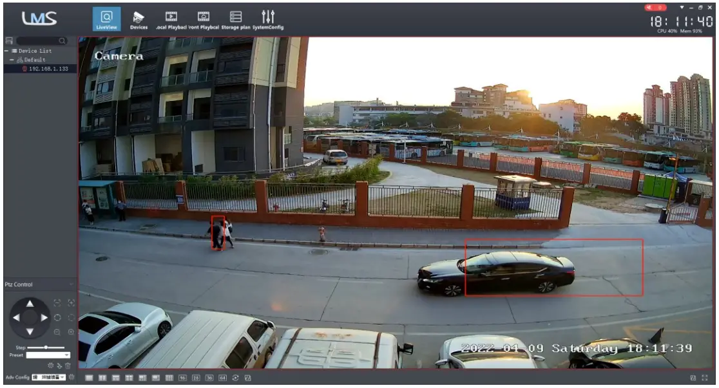Image resolution: width=719 pixels, height=388 pixels.
Task: Open the Preset dropdown
Action: click(x=48, y=355)
